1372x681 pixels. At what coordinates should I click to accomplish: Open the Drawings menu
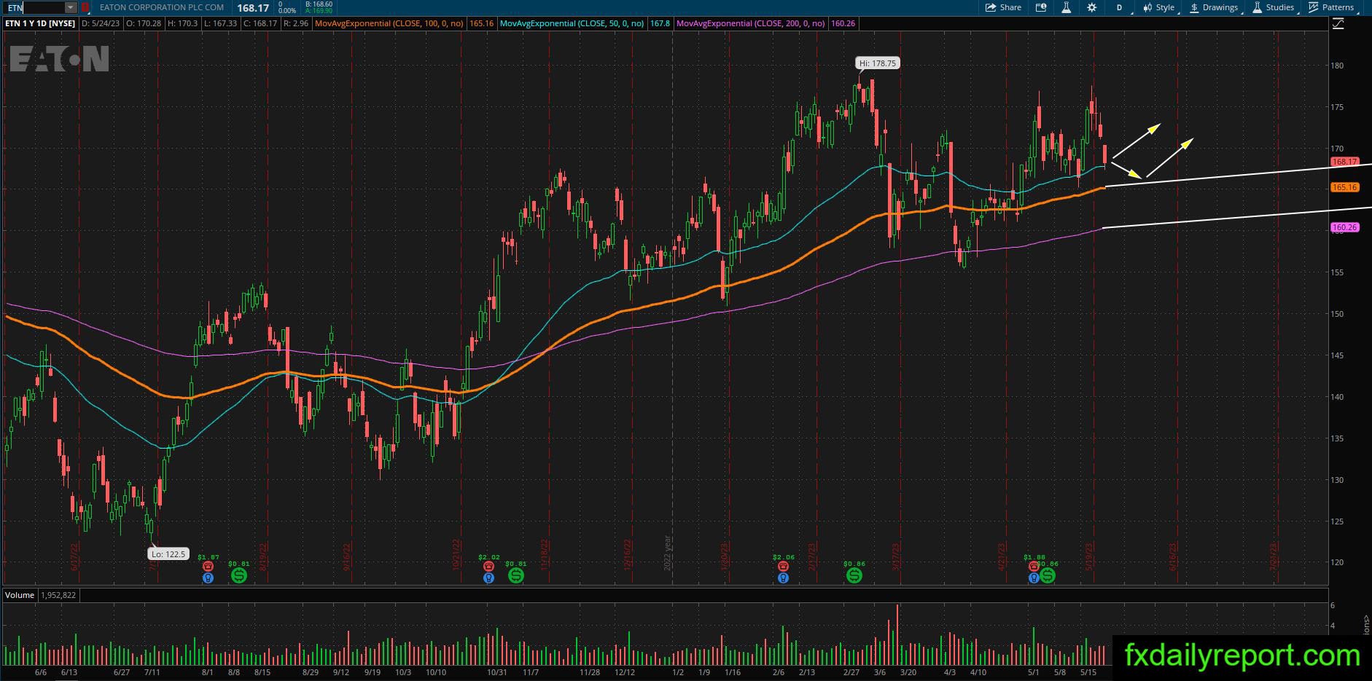click(1215, 7)
